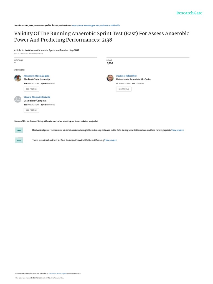The image size is (213, 284).
Task: Click Claudio Alexandre Gobatto's avatar placeholder
Action: pos(18,99)
